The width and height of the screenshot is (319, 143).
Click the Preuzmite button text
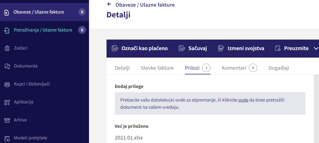click(296, 49)
